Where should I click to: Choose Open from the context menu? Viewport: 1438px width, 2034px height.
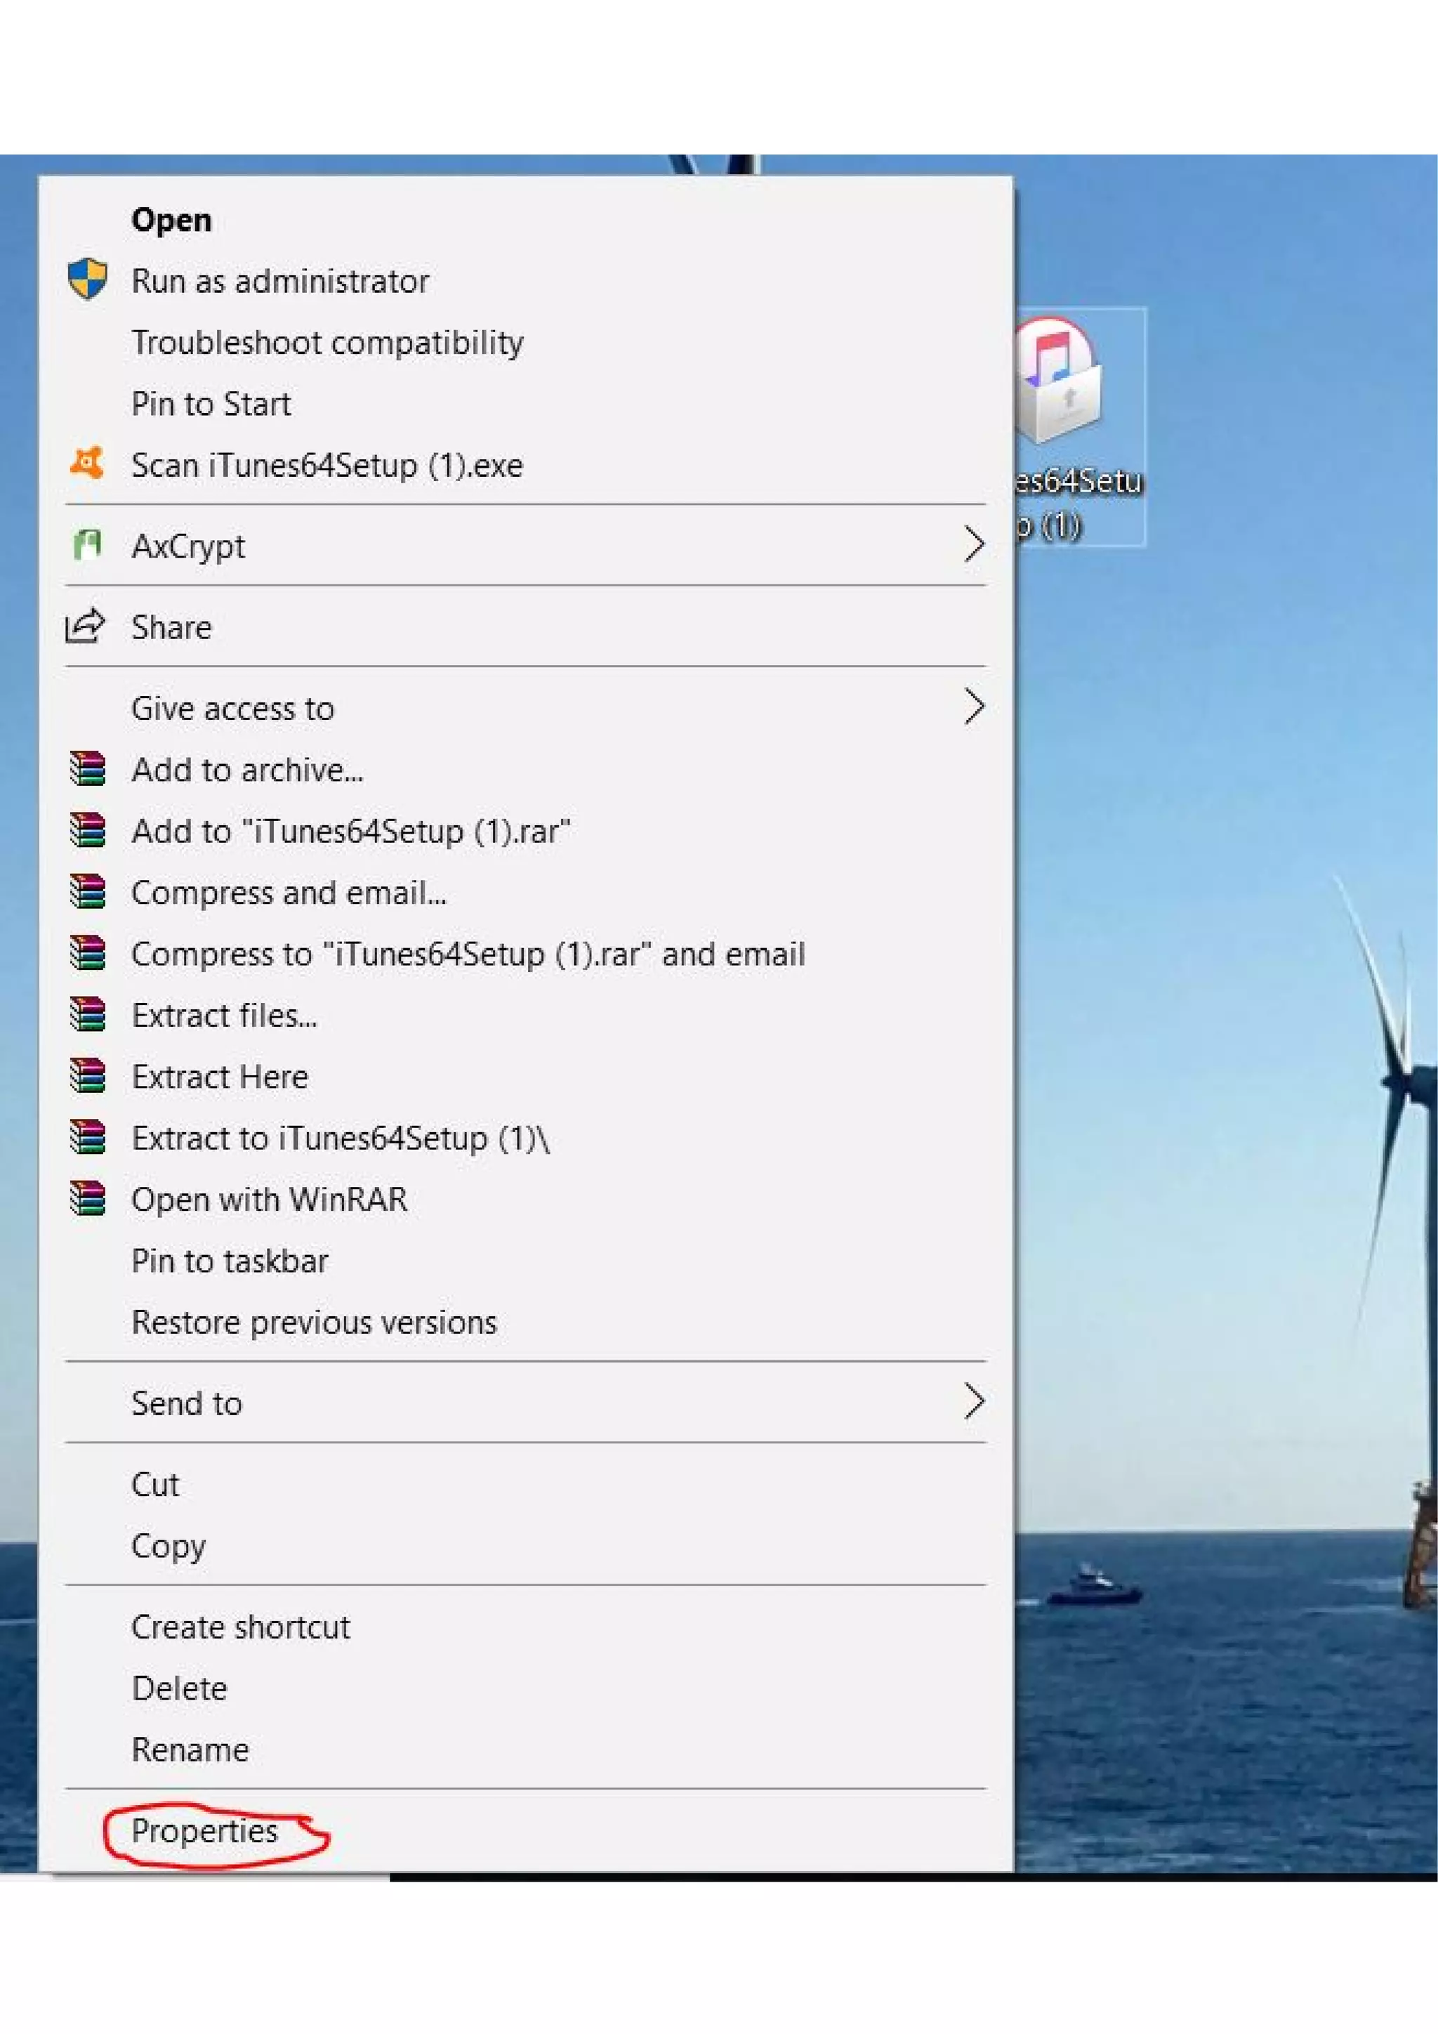(x=172, y=220)
